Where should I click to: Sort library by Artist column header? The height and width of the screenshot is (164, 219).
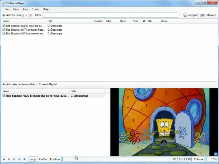(111, 21)
